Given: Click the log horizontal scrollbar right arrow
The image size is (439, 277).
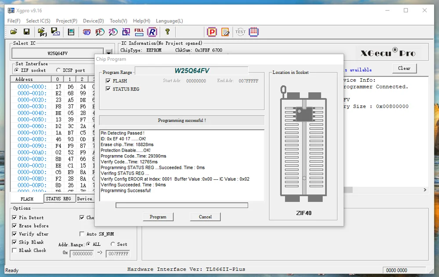Looking at the screenshot, I should click(425, 190).
